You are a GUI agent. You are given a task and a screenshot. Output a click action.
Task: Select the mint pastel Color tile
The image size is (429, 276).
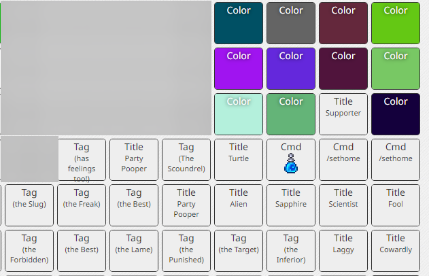[239, 114]
